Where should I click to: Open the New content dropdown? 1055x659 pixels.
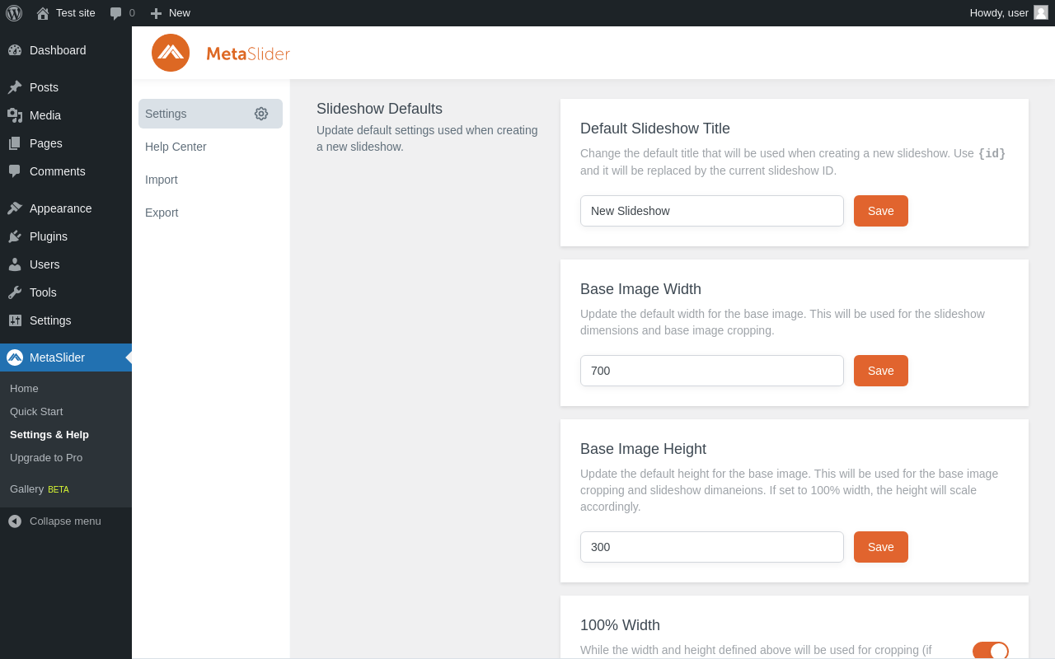[171, 13]
